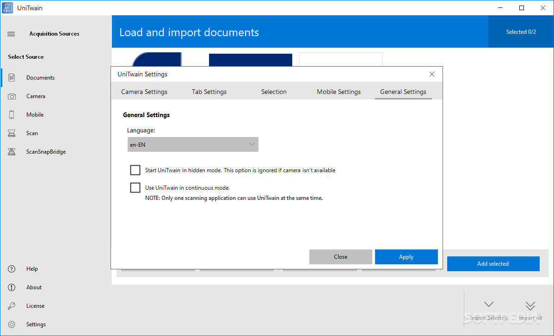Image resolution: width=554 pixels, height=336 pixels.
Task: Click the Close button in settings dialog
Action: [341, 257]
